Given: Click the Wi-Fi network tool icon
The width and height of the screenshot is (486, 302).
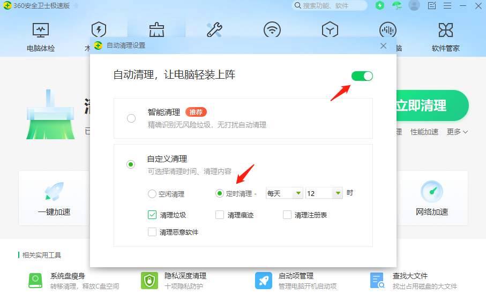Looking at the screenshot, I should [272, 29].
